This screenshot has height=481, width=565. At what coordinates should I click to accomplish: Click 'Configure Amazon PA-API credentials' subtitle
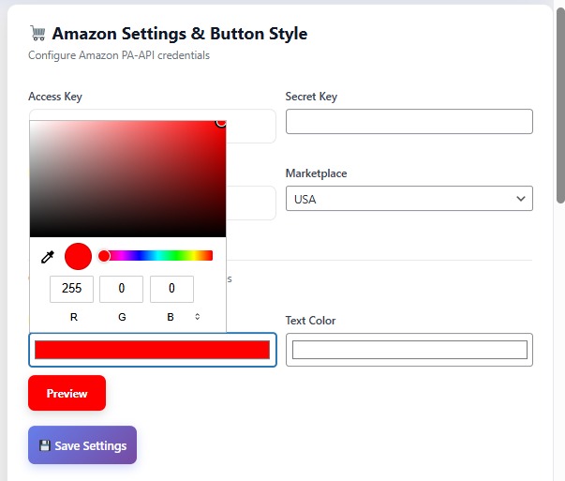pos(119,55)
